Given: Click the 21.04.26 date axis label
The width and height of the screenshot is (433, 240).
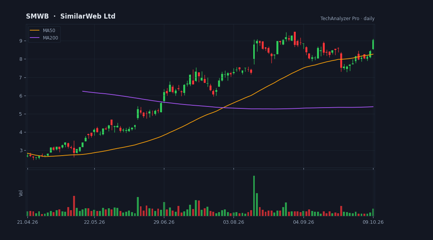Looking at the screenshot, I should (x=27, y=222).
